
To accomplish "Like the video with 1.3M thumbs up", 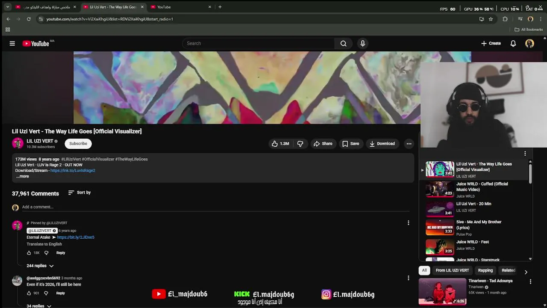I will (x=280, y=144).
